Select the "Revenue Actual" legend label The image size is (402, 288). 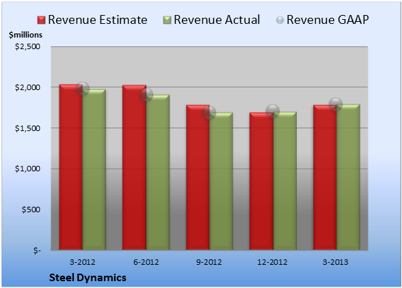pos(217,20)
